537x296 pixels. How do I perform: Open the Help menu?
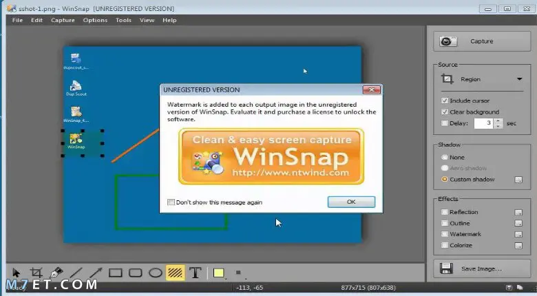click(169, 20)
